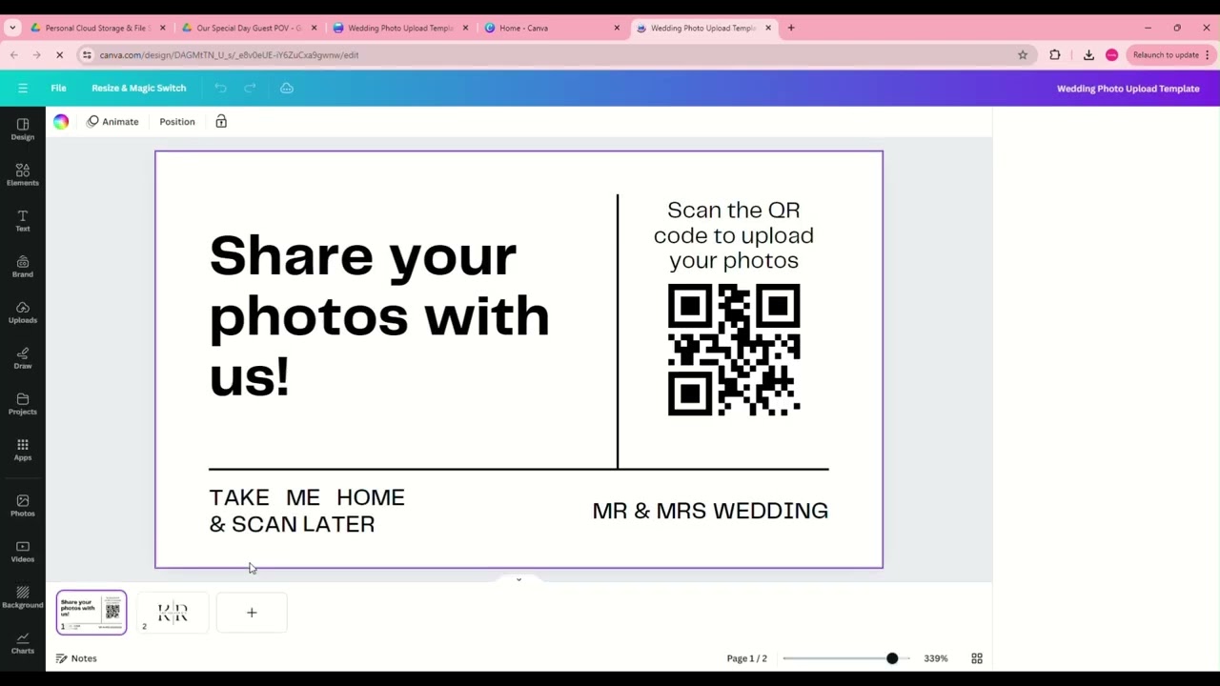The height and width of the screenshot is (686, 1220).
Task: Close the Personal Cloud Storage tab
Action: coord(162,28)
